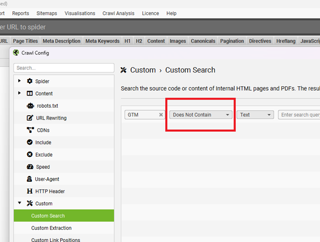Click the Crawl Config frog logo
The height and width of the screenshot is (242, 320).
coord(16,52)
